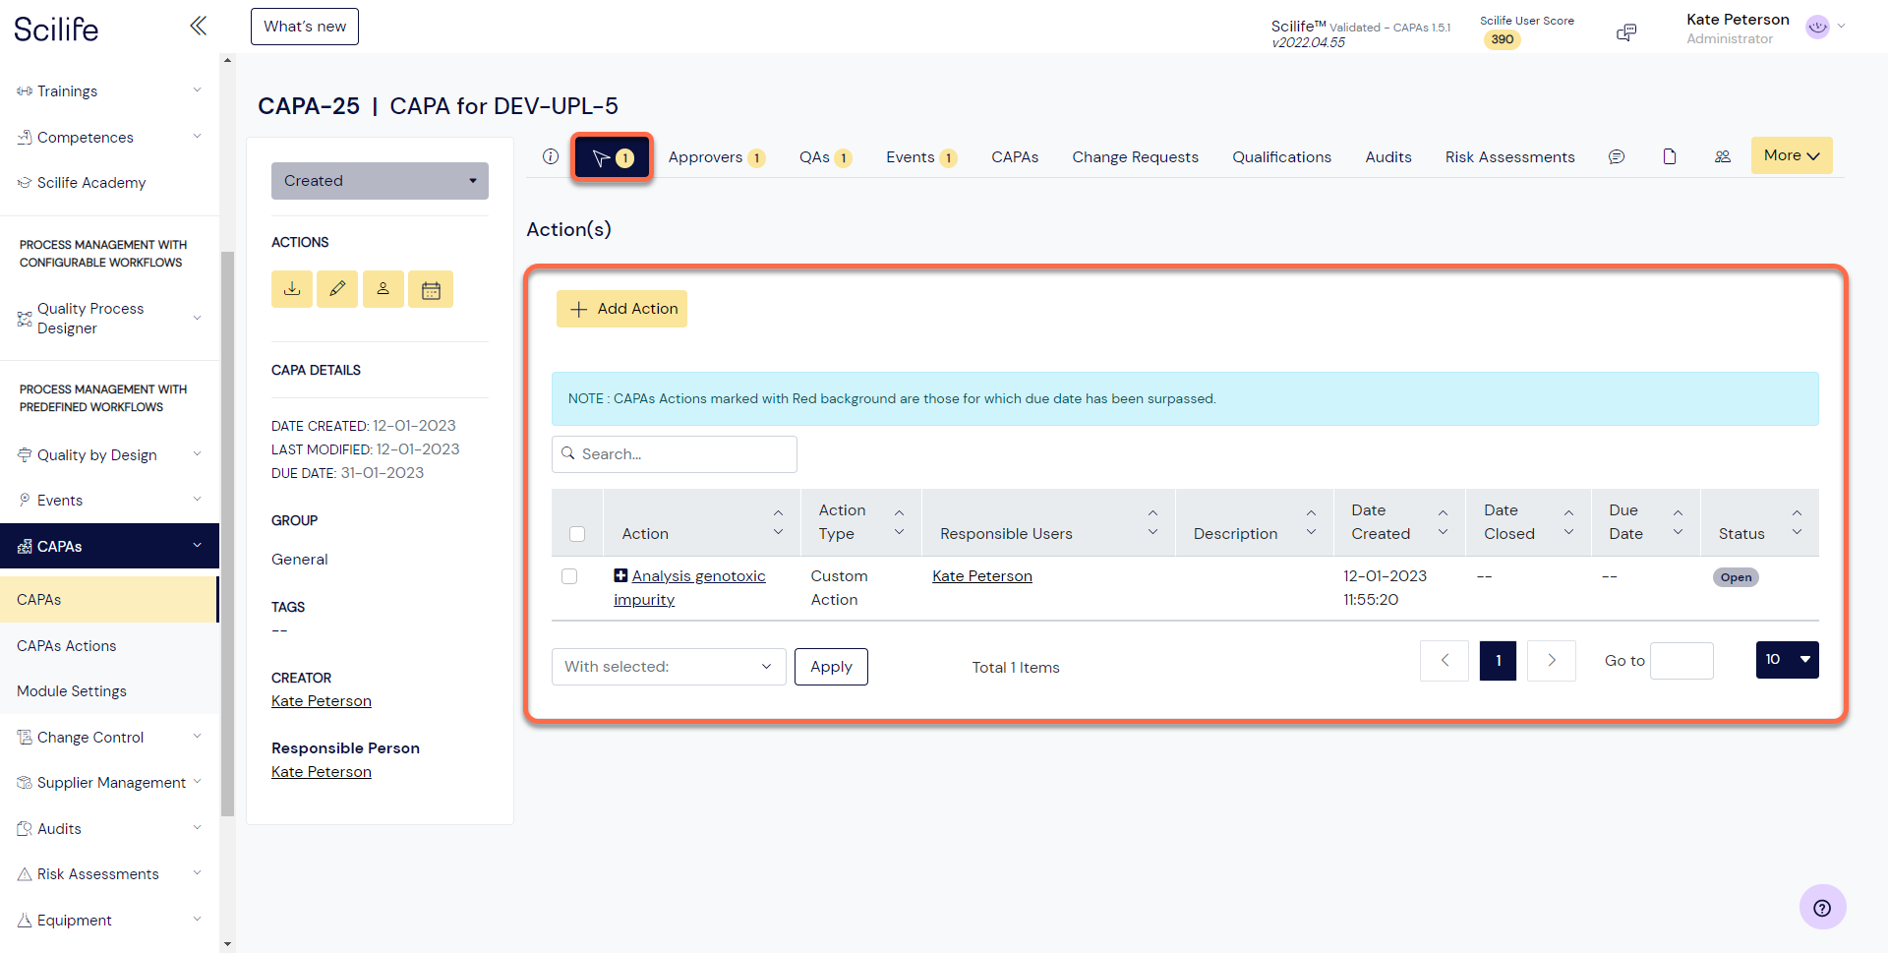Collapse the CAPAs sidebar section chevron

click(x=197, y=546)
